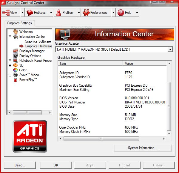Viewport: 179px width, 173px height.
Task: Click the Discard button
Action: click(124, 165)
